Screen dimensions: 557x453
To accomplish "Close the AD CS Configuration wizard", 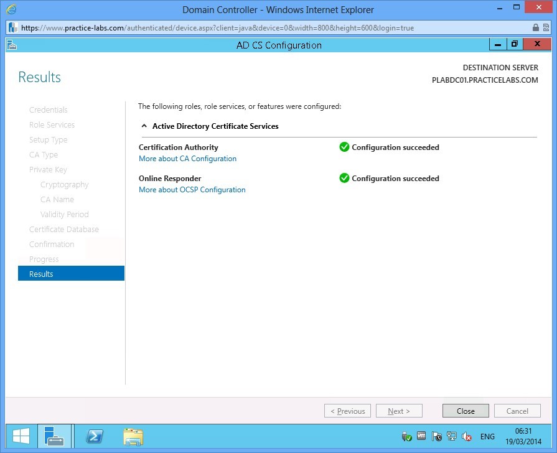I will [x=465, y=411].
